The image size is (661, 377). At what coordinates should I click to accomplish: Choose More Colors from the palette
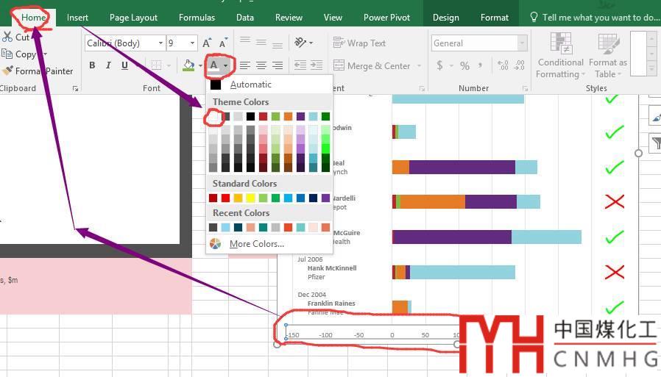click(x=256, y=244)
